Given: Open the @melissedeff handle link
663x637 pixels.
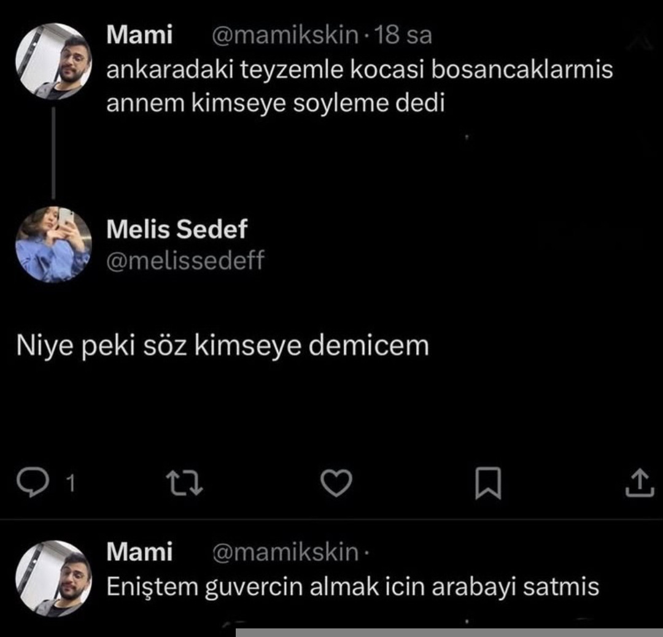Looking at the screenshot, I should pos(185,261).
